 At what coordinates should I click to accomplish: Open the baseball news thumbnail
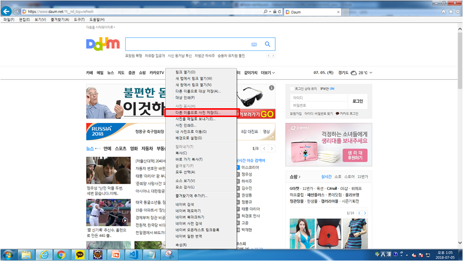point(109,213)
